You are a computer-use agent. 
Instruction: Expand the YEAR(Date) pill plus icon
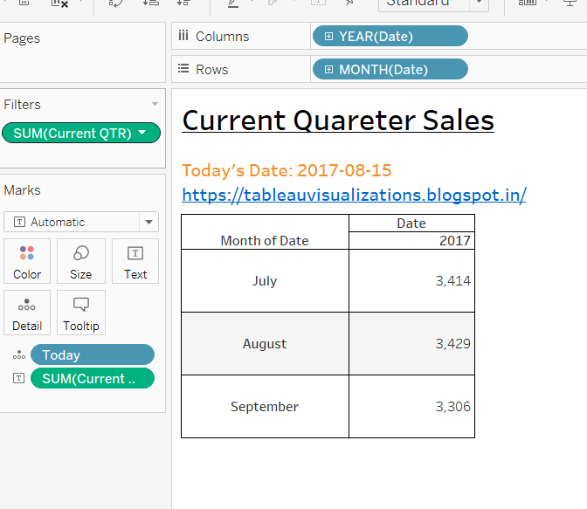coord(328,37)
